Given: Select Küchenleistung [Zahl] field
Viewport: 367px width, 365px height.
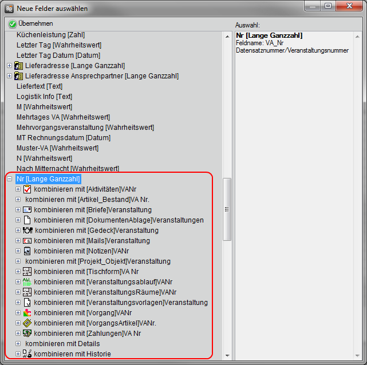Looking at the screenshot, I should 50,35.
